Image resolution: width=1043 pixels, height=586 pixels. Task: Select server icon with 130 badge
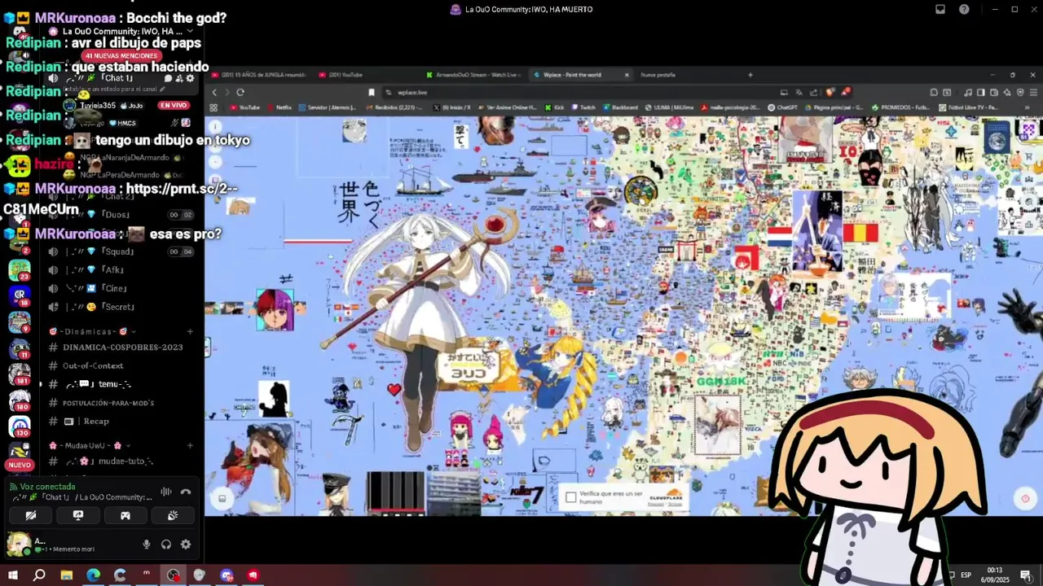click(x=20, y=426)
